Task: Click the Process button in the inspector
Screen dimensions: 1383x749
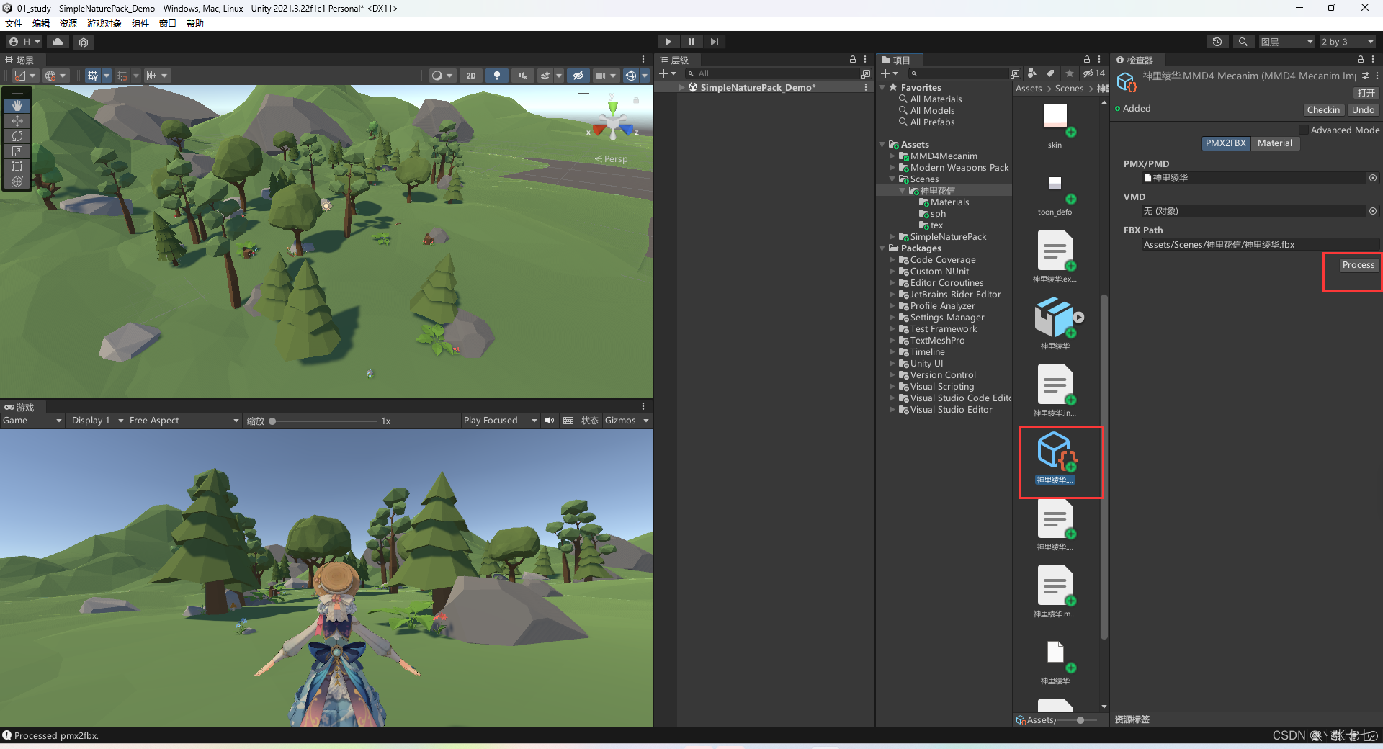Action: [1358, 265]
